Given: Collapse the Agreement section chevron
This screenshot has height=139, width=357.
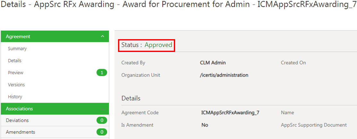Looking at the screenshot, I should tap(102, 37).
